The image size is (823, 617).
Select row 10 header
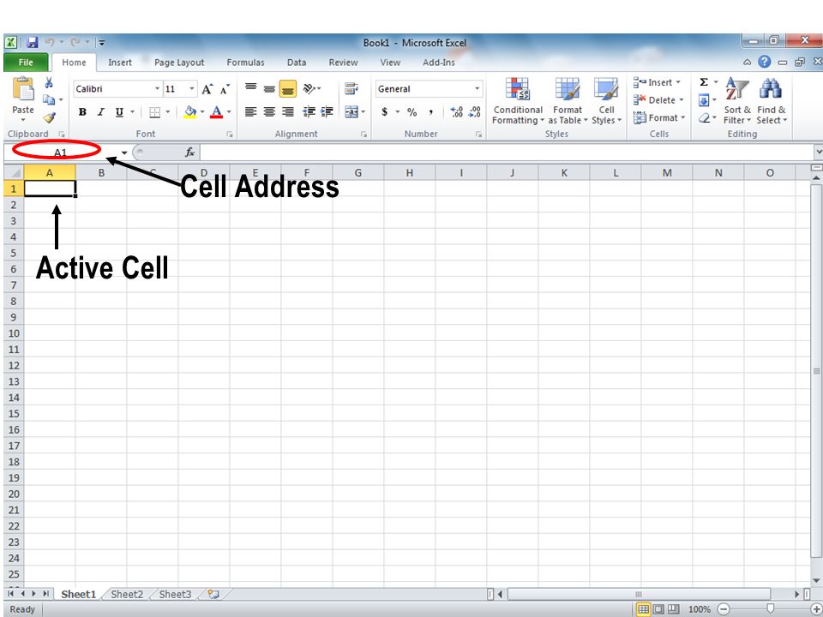tap(14, 333)
